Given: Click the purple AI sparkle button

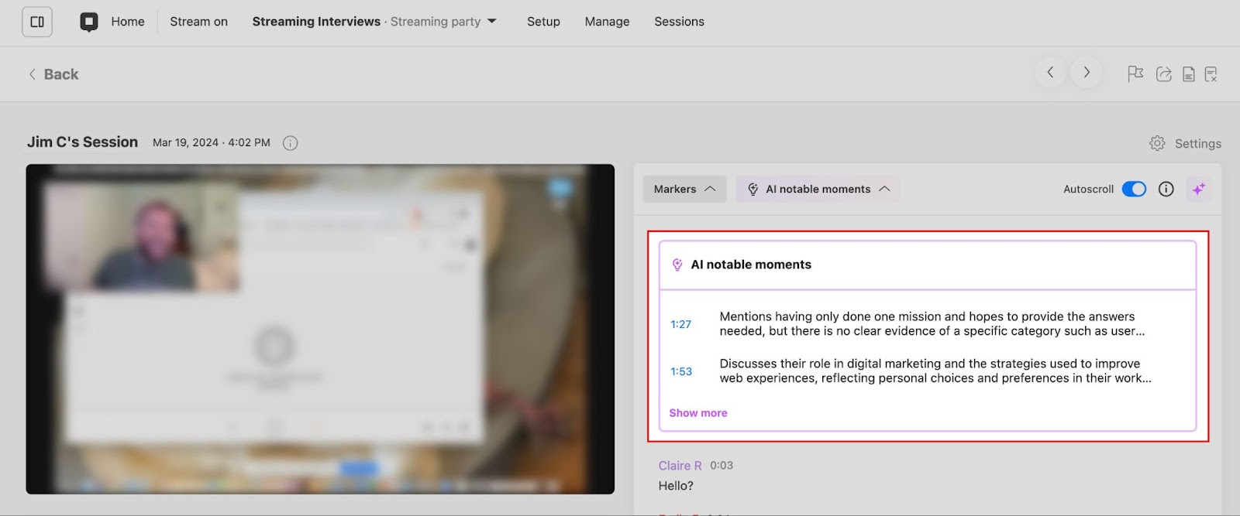Looking at the screenshot, I should click(1198, 189).
